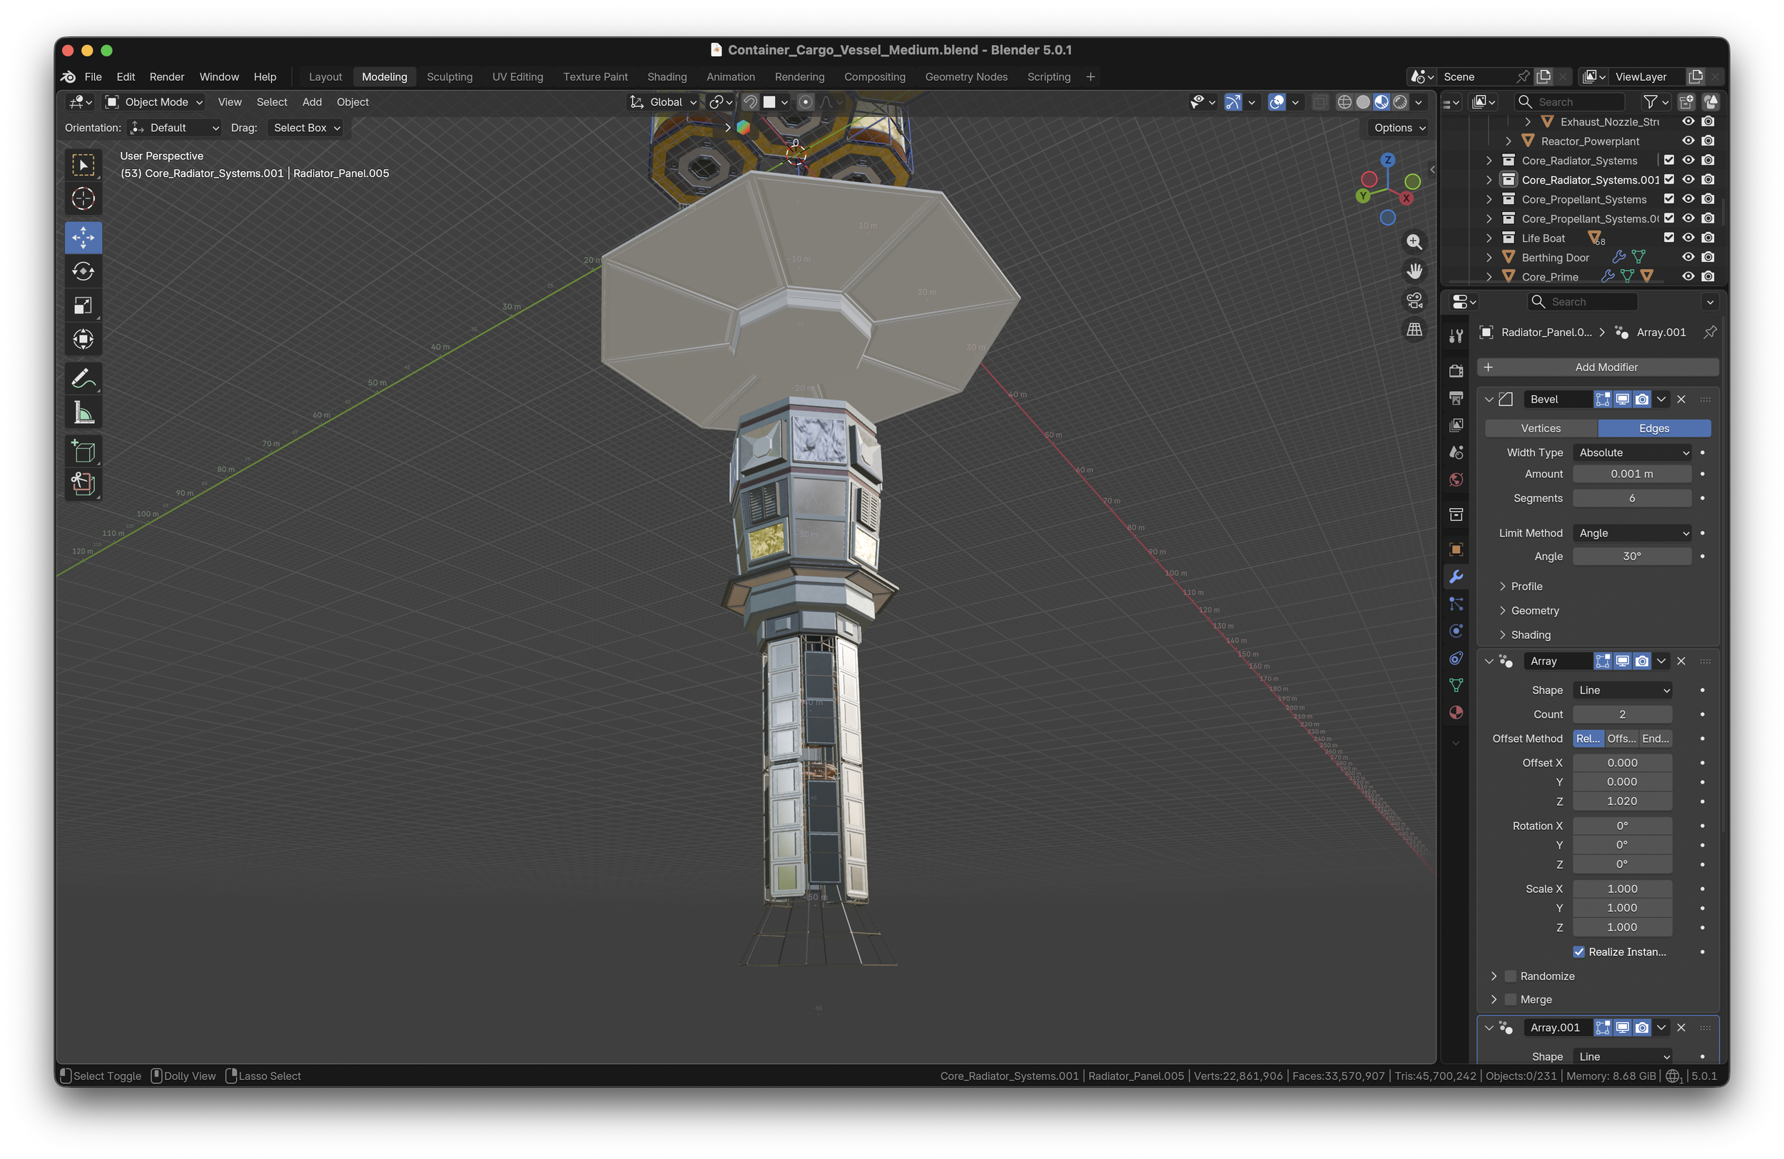Select the combined Transform tool
The image size is (1784, 1159).
[83, 339]
